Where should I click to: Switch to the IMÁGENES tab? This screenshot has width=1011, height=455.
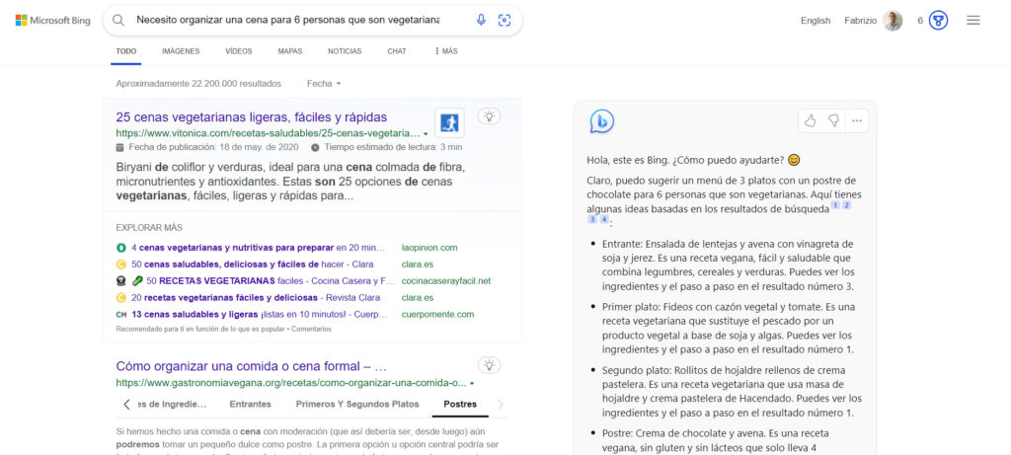[x=181, y=51]
